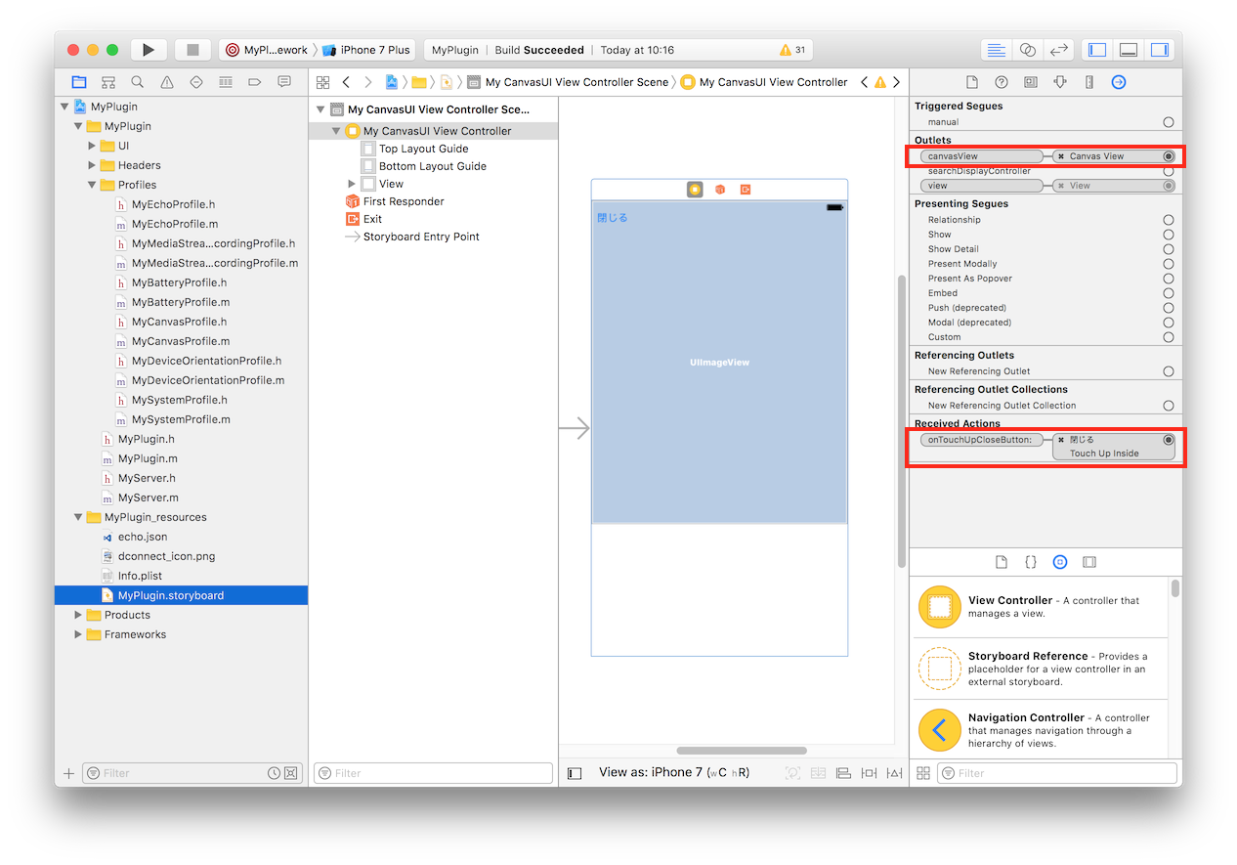The height and width of the screenshot is (865, 1237).
Task: Open the Quick Help inspector
Action: point(1001,82)
